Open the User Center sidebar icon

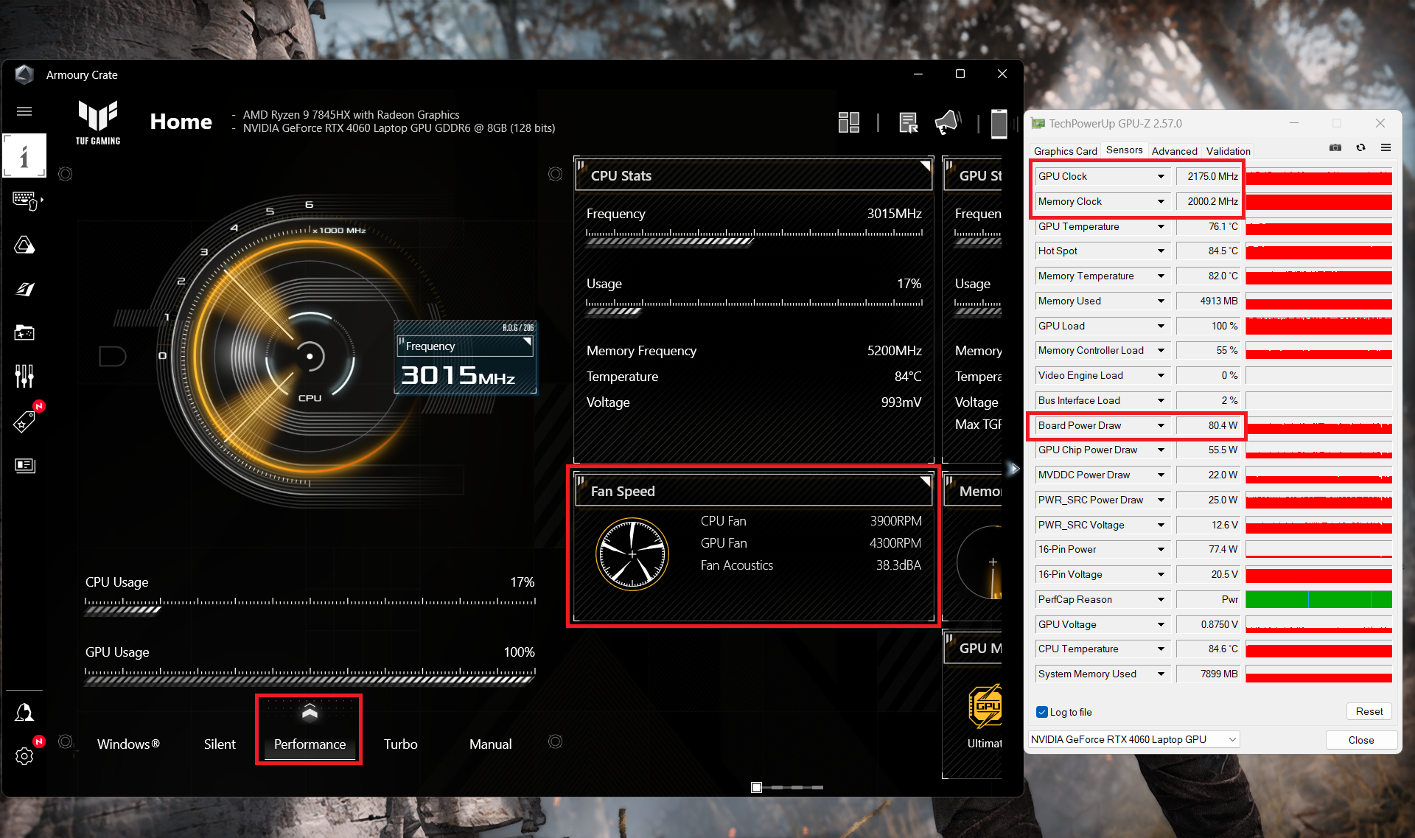tap(24, 712)
